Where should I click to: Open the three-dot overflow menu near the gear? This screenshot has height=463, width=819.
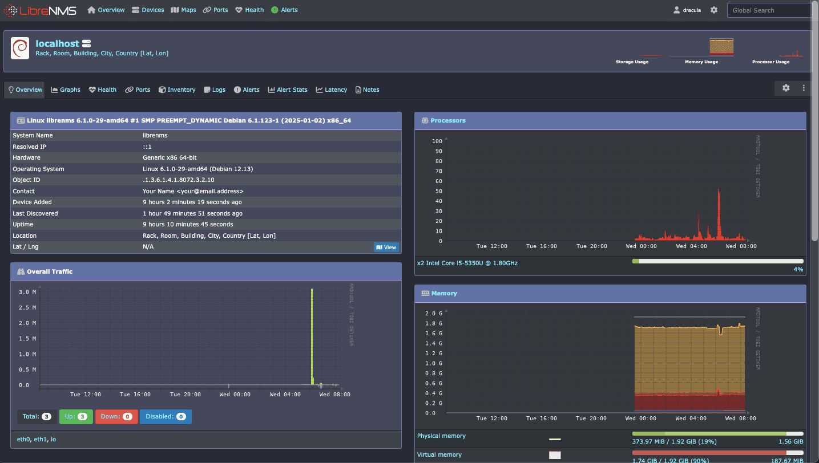[x=804, y=88]
